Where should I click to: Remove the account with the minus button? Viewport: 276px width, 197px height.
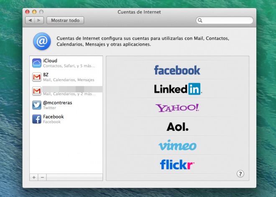[42, 177]
